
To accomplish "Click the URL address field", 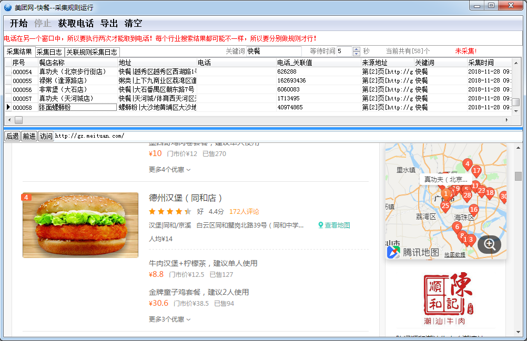I will point(287,136).
